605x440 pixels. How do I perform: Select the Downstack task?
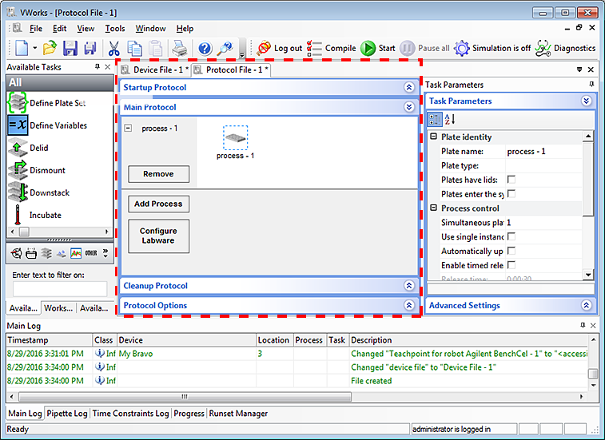49,192
